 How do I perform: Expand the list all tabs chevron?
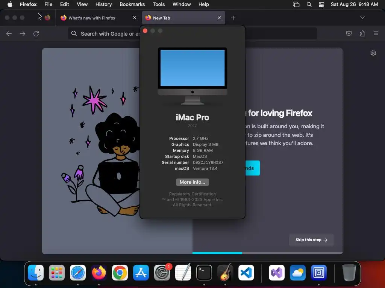[x=362, y=18]
